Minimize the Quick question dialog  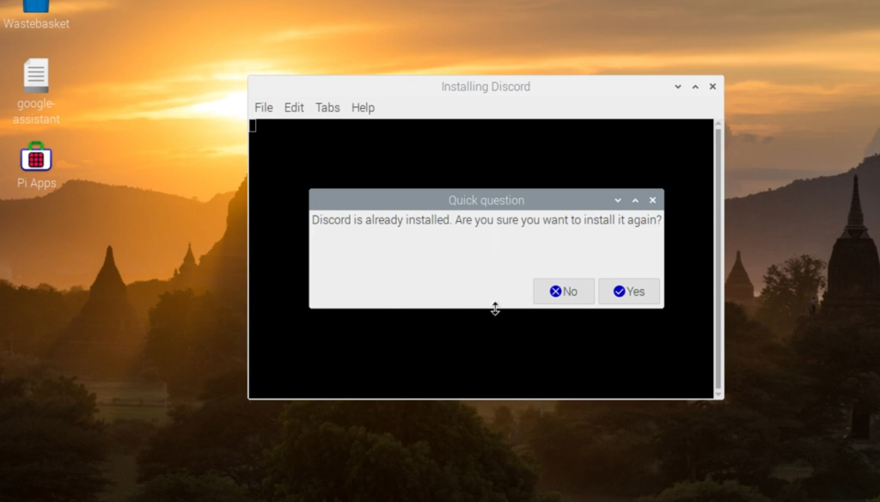point(618,200)
